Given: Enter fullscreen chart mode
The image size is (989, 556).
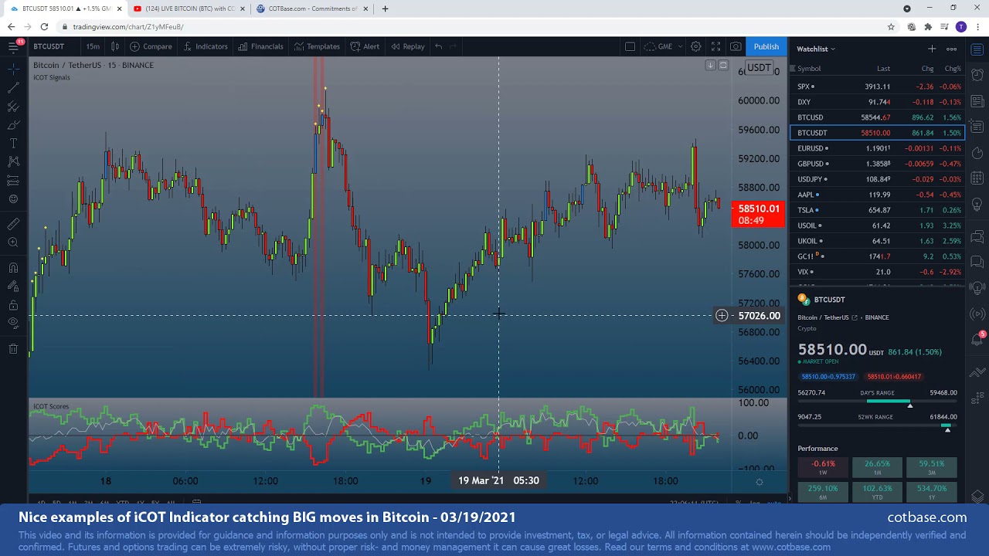Looking at the screenshot, I should [715, 46].
